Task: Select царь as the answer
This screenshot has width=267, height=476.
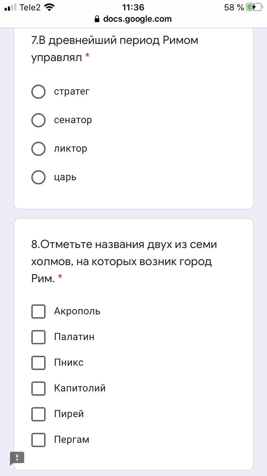Action: point(38,177)
